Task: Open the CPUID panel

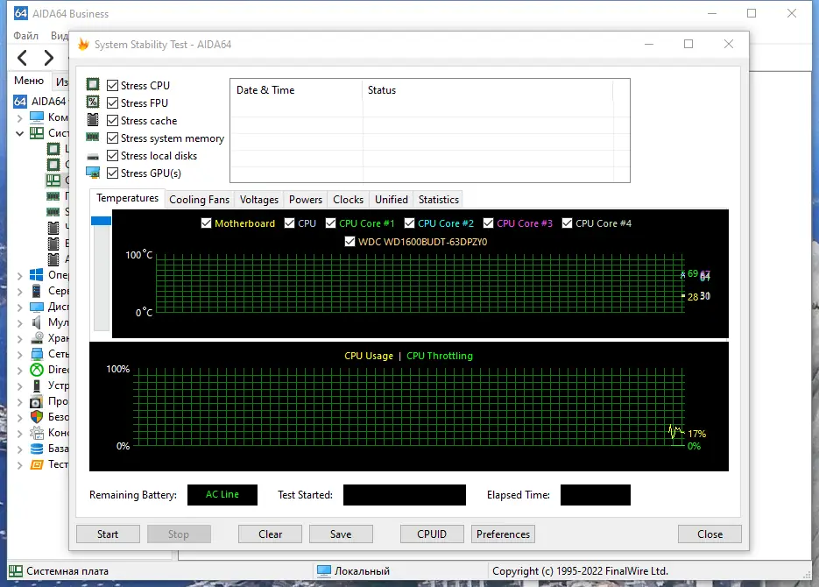Action: [x=432, y=534]
